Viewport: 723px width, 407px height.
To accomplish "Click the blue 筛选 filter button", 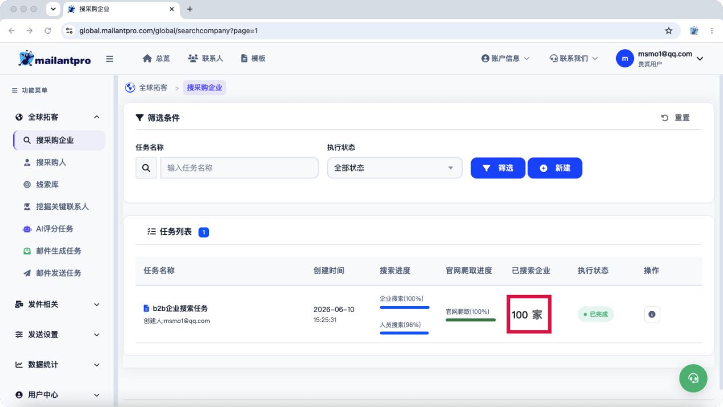I will tap(497, 168).
